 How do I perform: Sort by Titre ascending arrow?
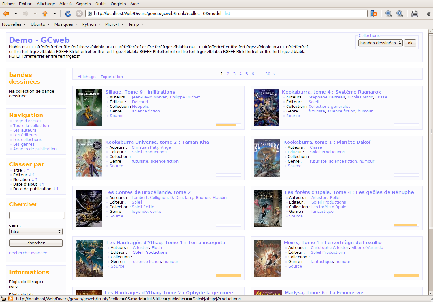[x=28, y=170]
